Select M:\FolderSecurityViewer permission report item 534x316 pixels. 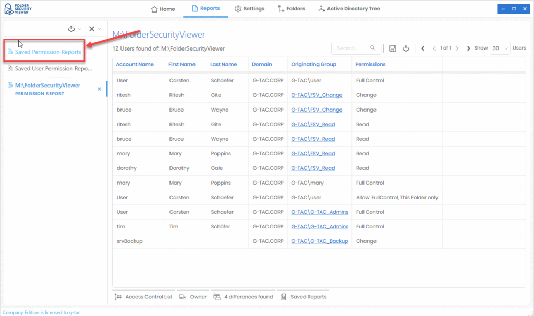[x=47, y=89]
